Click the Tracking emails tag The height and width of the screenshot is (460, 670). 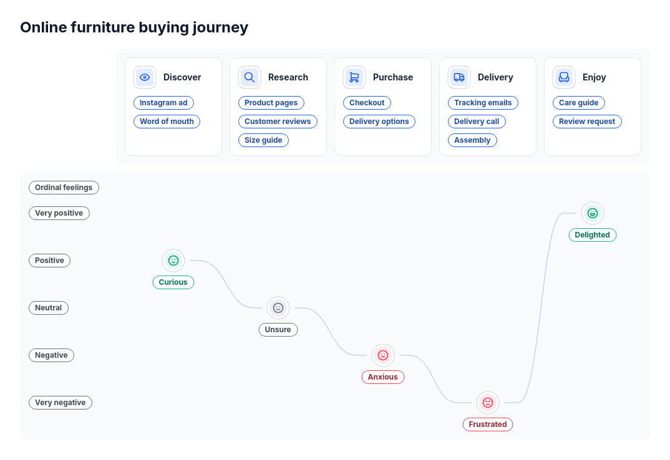tap(483, 103)
